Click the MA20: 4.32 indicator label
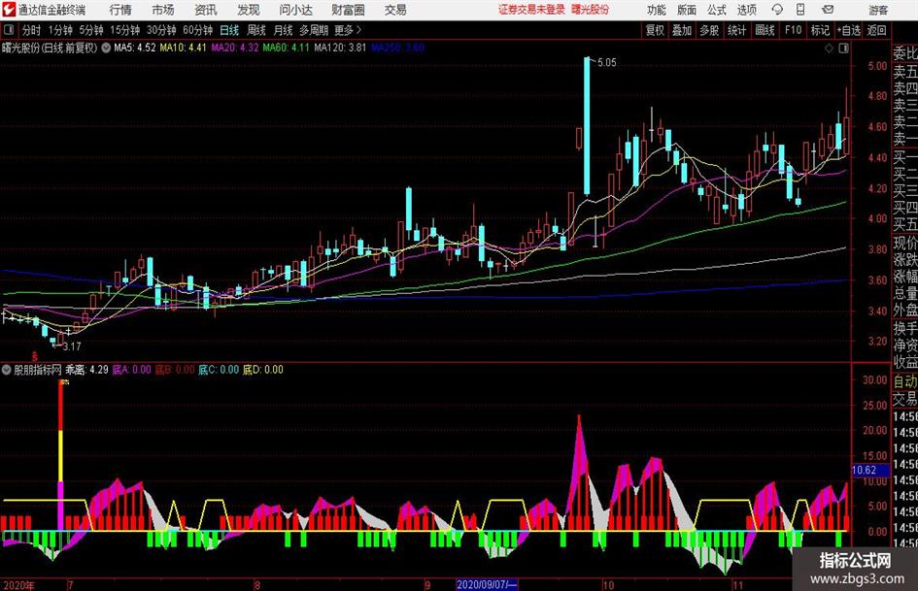The width and height of the screenshot is (918, 591). tap(234, 48)
